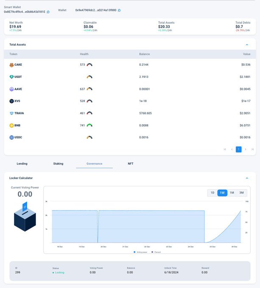This screenshot has width=260, height=288.
Task: Click the TRAVA token icon
Action: (11, 114)
